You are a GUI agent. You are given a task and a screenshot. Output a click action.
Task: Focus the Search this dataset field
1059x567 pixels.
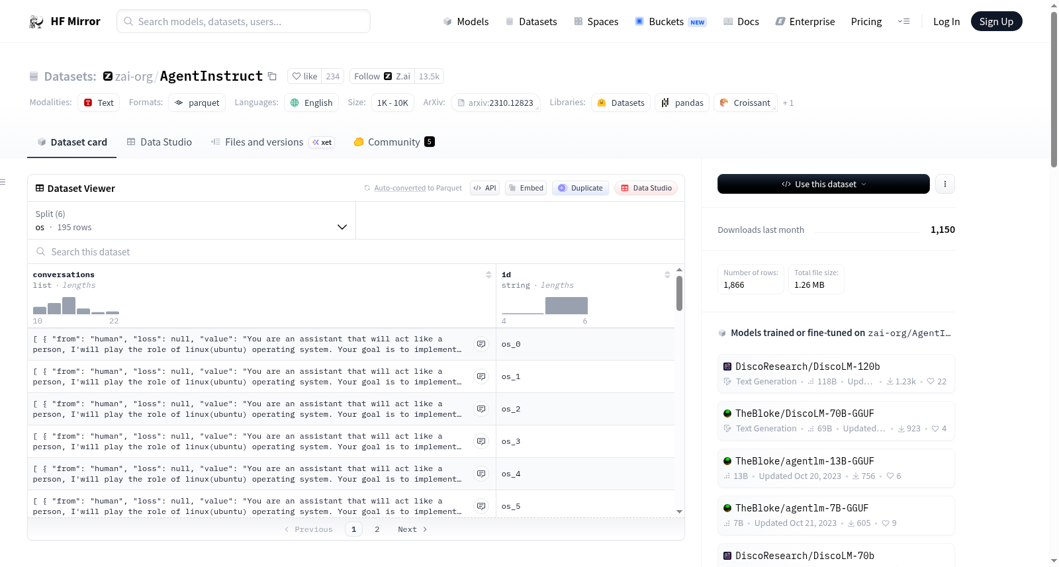point(356,251)
